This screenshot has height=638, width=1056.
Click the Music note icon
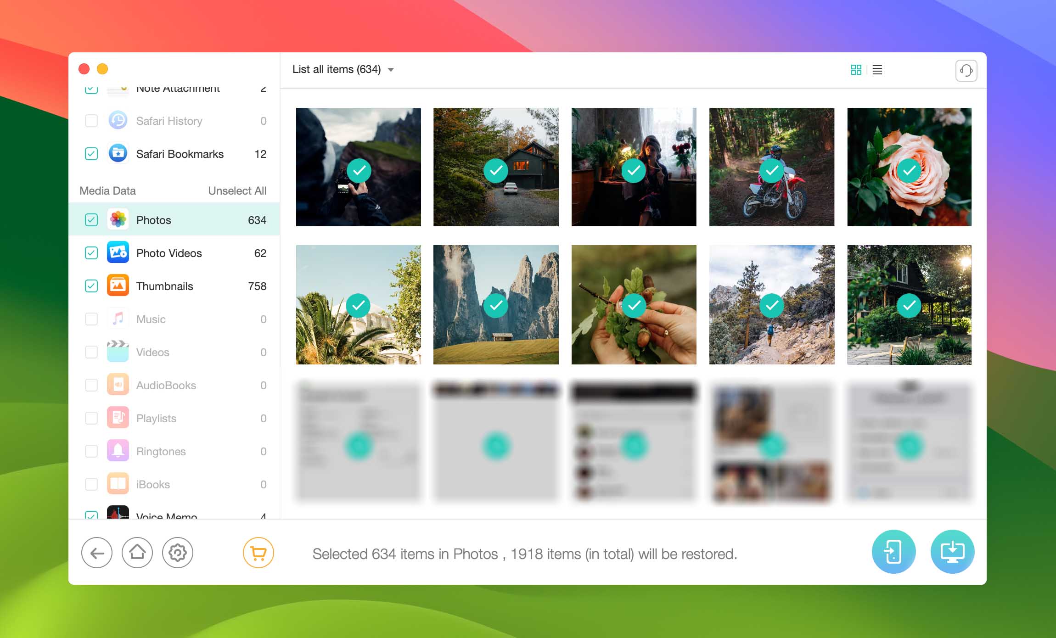(x=118, y=319)
